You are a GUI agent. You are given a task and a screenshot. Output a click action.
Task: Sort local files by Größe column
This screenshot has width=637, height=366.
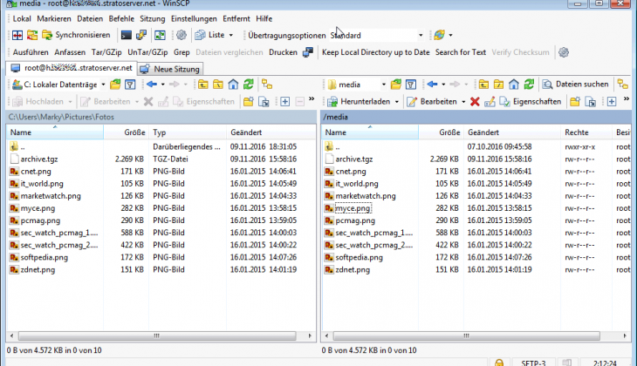134,132
